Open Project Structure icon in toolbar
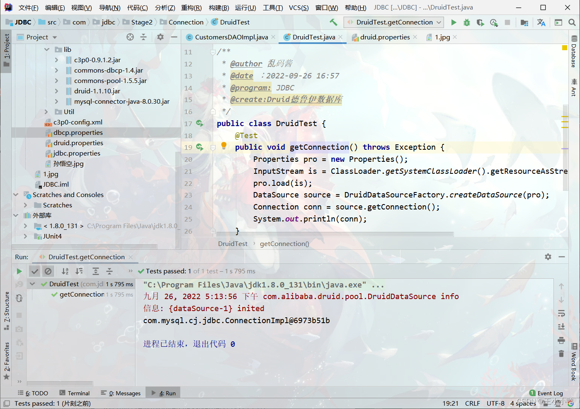This screenshot has width=580, height=409. pyautogui.click(x=524, y=22)
